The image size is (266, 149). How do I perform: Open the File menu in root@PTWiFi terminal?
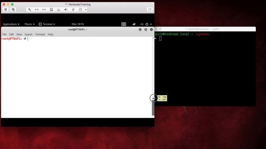[x=5, y=34]
